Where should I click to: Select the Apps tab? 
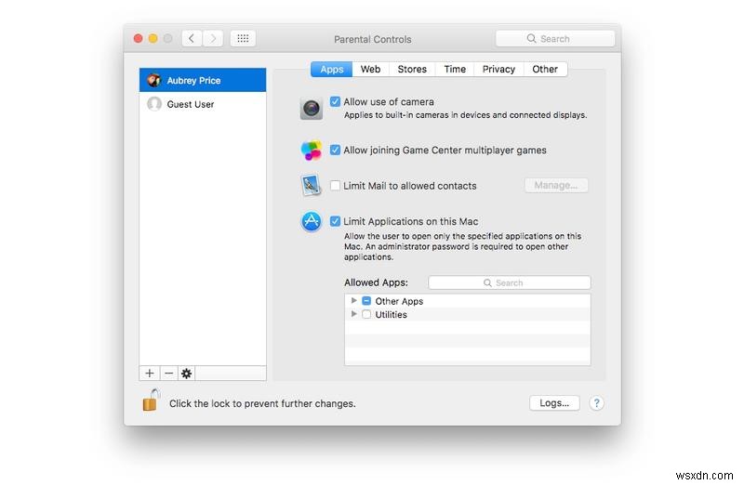tap(332, 69)
